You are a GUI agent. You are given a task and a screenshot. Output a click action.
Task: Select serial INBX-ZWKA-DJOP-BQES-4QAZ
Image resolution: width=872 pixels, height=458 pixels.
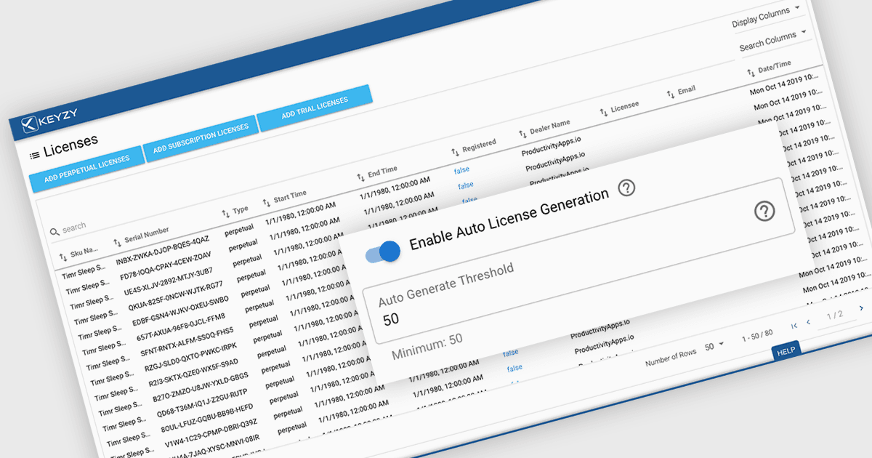163,250
